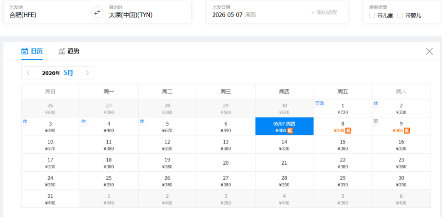Viewport: 442px width, 217px height.
Task: Select May 29 priced ¥350
Action: (x=343, y=181)
